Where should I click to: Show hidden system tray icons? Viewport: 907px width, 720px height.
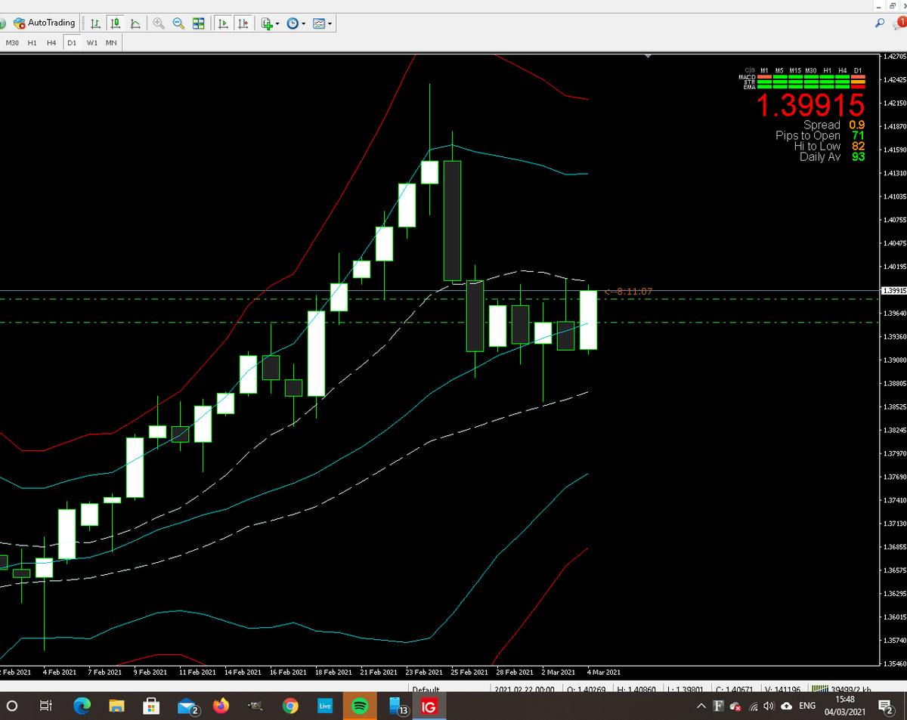pyautogui.click(x=701, y=706)
